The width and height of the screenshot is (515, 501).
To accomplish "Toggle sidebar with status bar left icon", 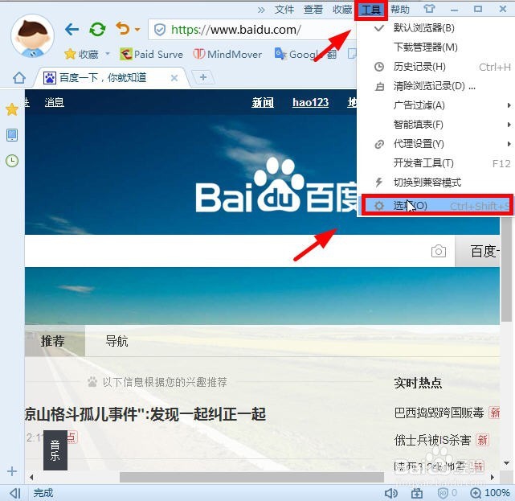I will (x=14, y=493).
